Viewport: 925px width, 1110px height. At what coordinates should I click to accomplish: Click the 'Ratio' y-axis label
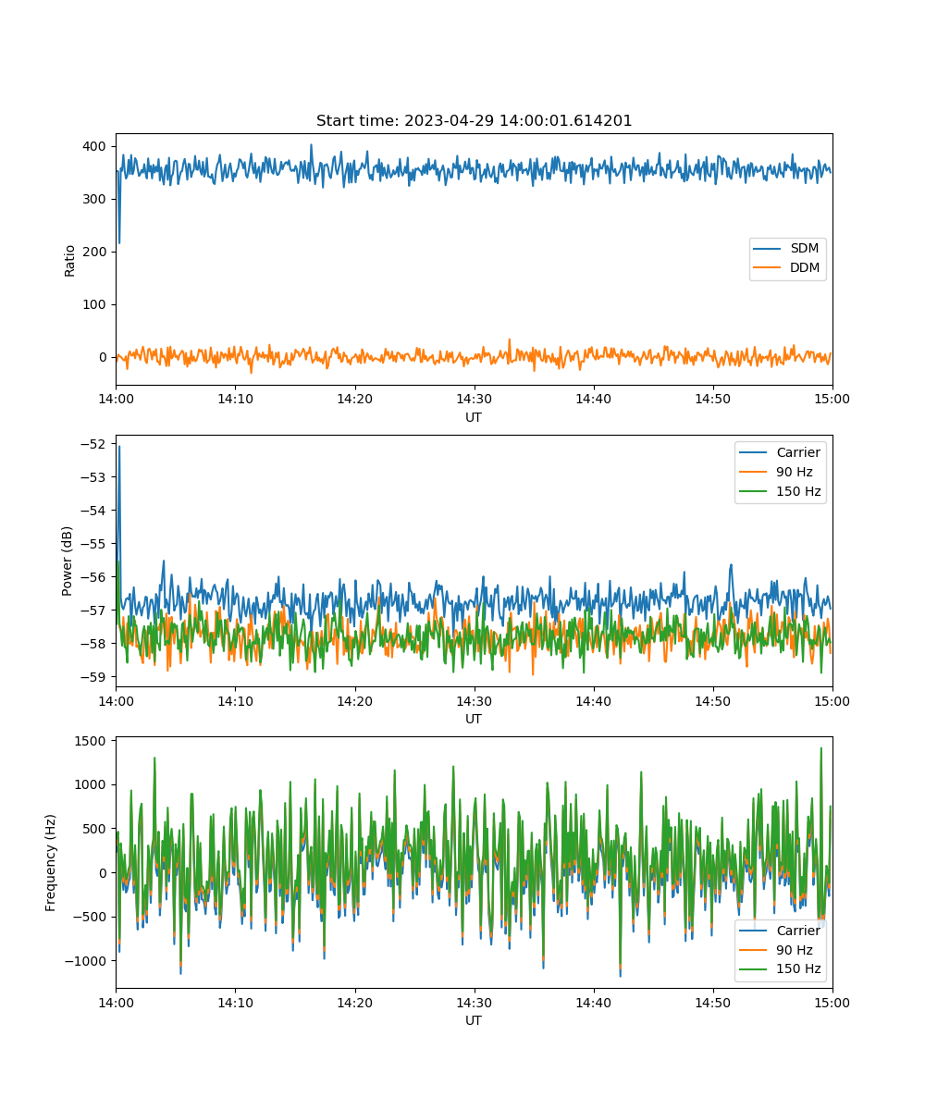coord(70,260)
